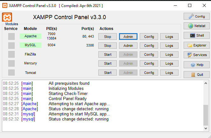Open the FileZilla Config dropdown button
Image resolution: width=211 pixels, height=138 pixels.
[149, 54]
